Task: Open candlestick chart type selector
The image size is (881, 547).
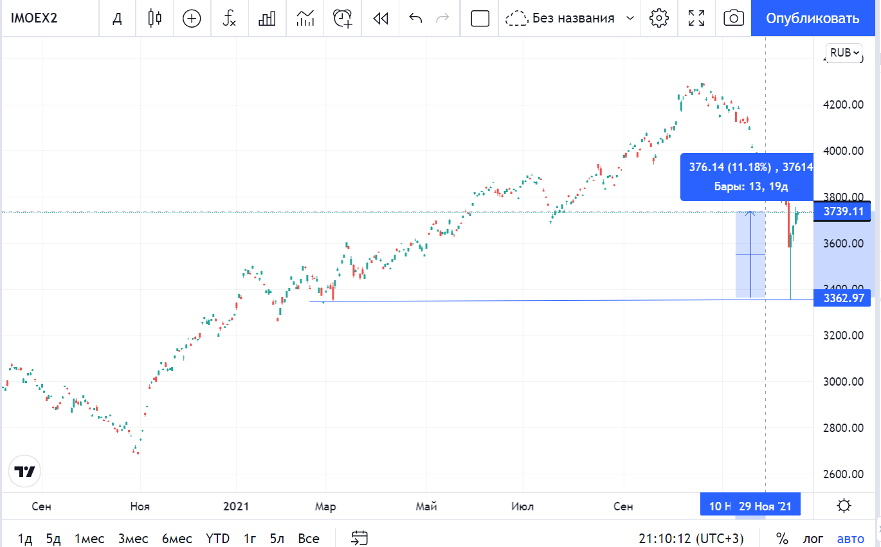Action: (154, 18)
